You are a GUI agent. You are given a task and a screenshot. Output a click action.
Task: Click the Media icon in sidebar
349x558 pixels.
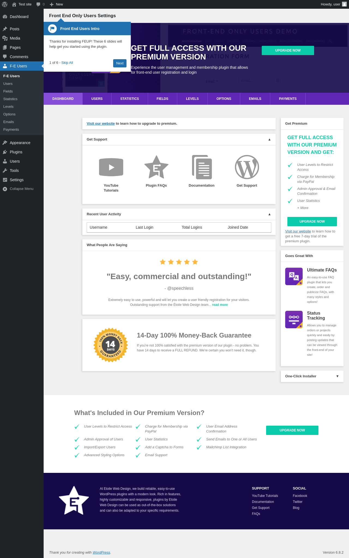tap(5, 38)
